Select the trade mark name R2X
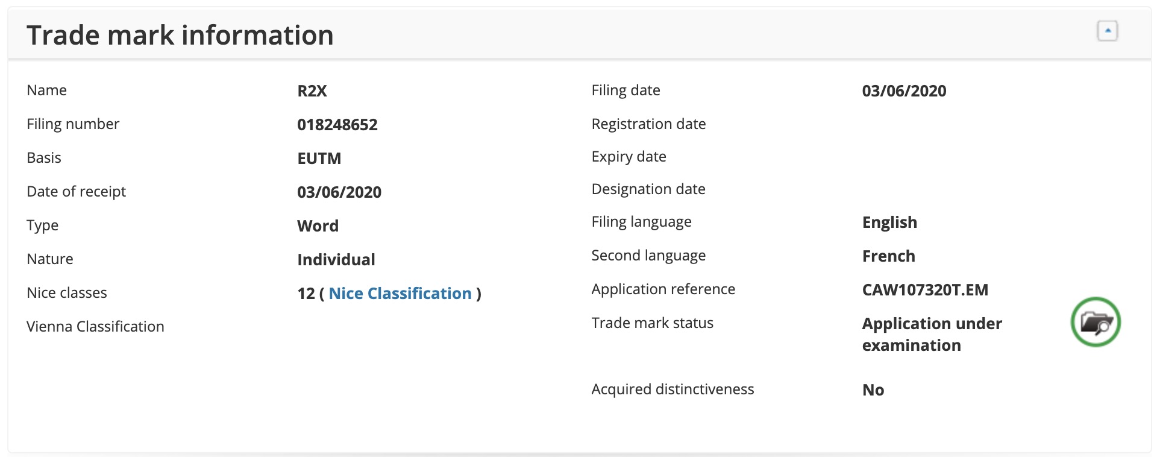This screenshot has width=1157, height=457. (x=312, y=91)
